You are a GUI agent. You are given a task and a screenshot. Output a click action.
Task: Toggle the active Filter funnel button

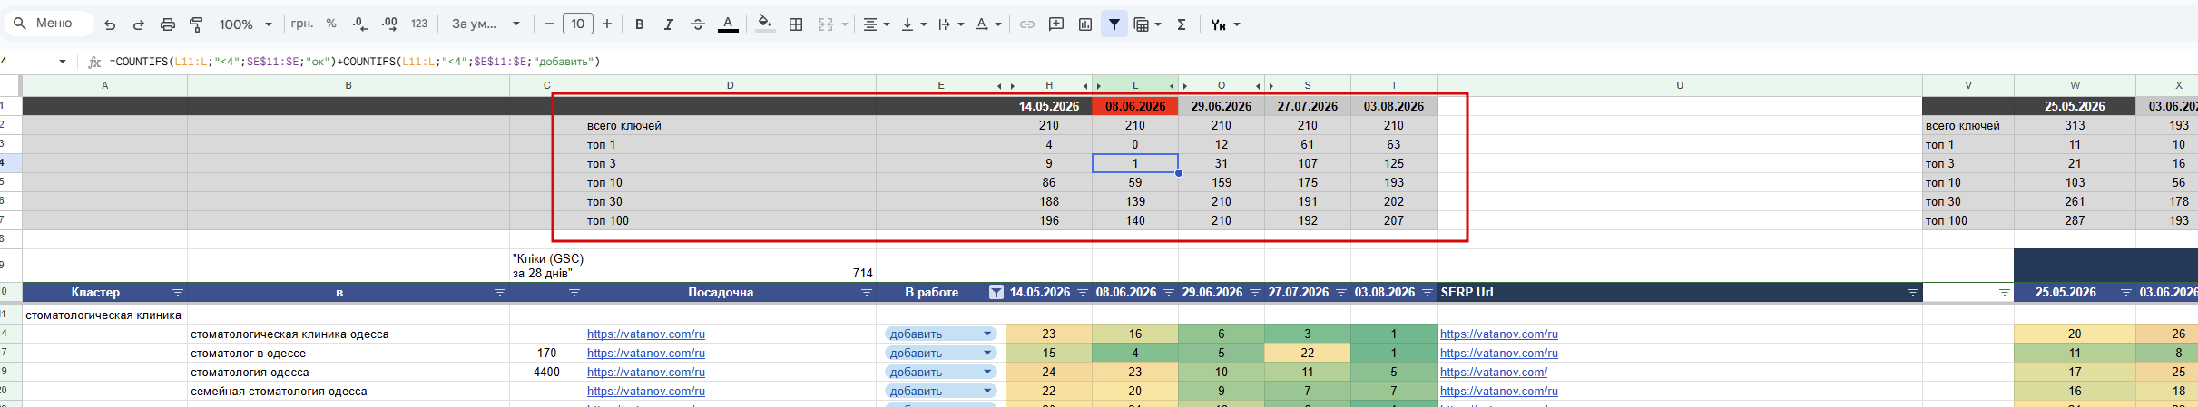[x=1114, y=24]
